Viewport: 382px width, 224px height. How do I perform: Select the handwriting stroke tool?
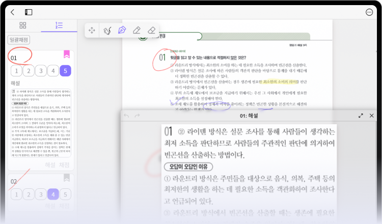(107, 31)
